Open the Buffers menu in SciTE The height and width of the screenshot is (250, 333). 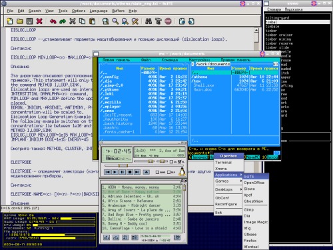point(118,11)
